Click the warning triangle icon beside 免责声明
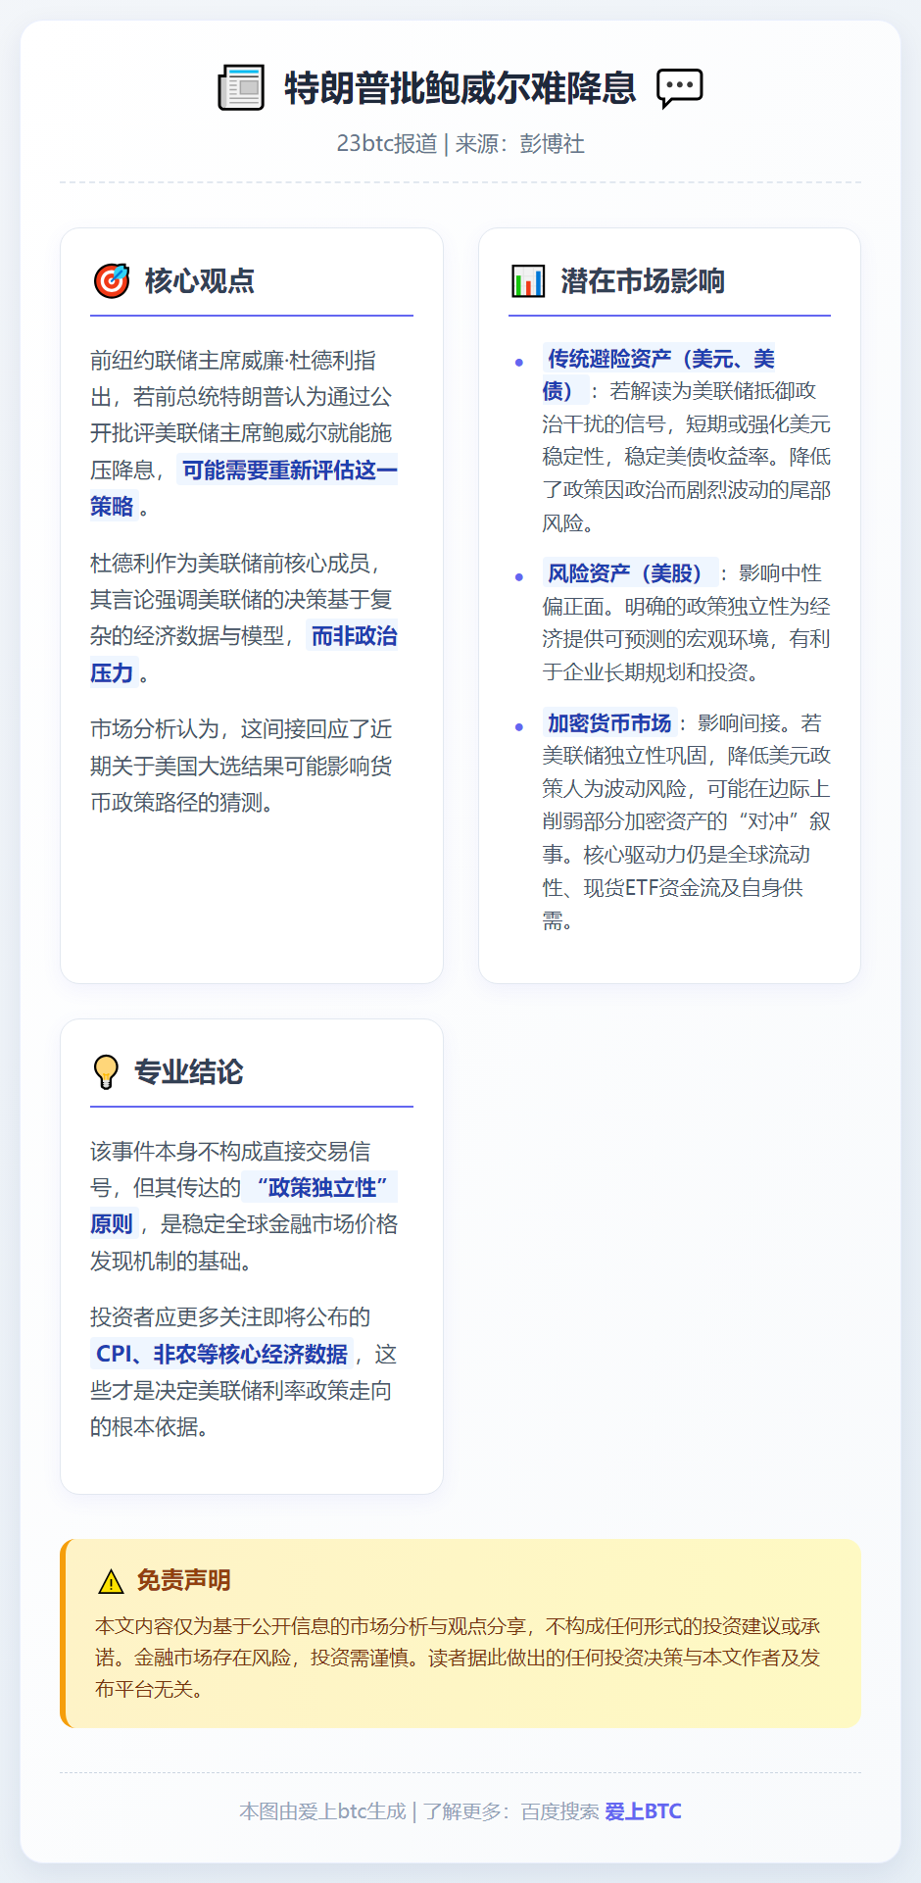This screenshot has height=1883, width=921. (111, 1581)
